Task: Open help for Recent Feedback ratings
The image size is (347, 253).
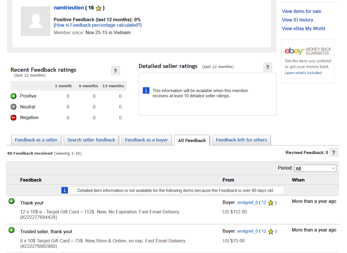Action: click(x=115, y=71)
